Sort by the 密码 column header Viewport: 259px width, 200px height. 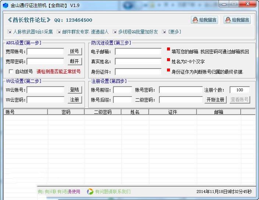[x=66, y=112]
